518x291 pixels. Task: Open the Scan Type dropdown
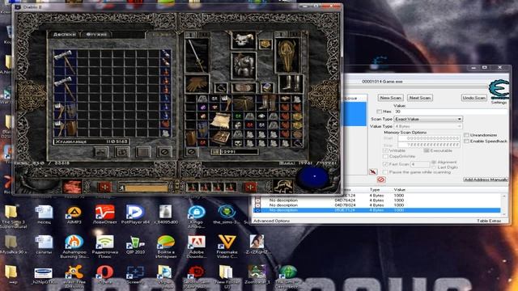click(428, 119)
